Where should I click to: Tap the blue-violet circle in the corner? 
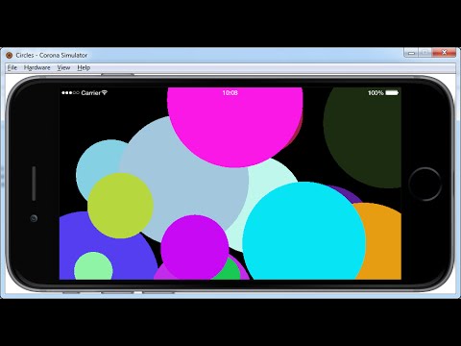128,257
